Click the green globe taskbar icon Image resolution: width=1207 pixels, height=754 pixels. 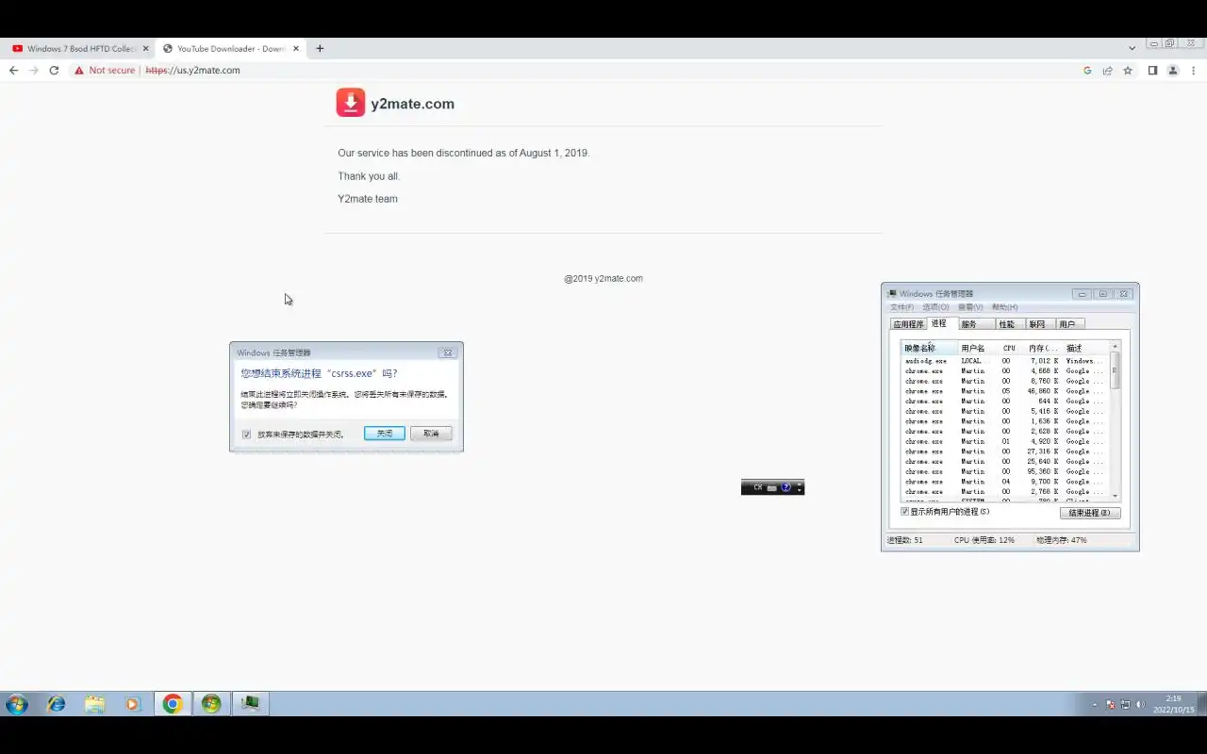coord(211,704)
